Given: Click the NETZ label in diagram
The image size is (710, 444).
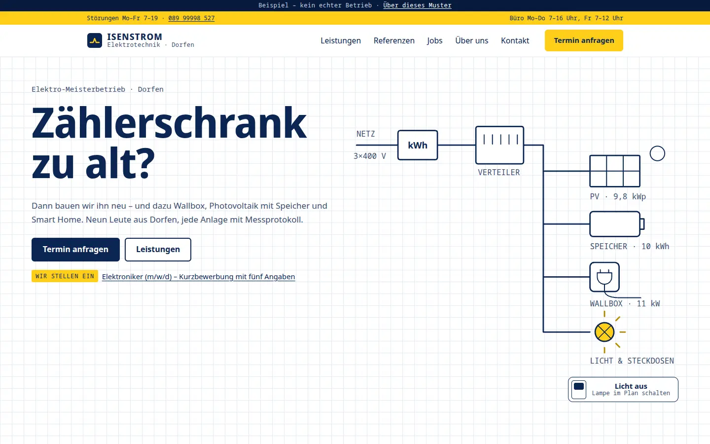Looking at the screenshot, I should (366, 134).
